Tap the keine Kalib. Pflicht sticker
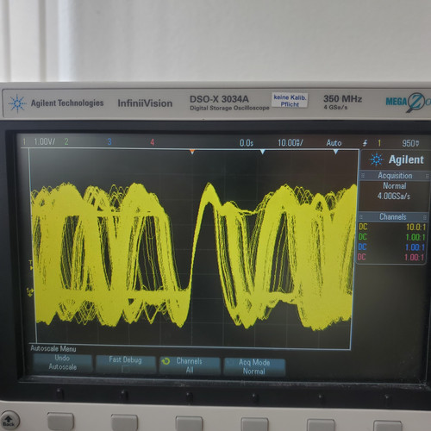Screen dimensions: 431x431 [x=290, y=100]
